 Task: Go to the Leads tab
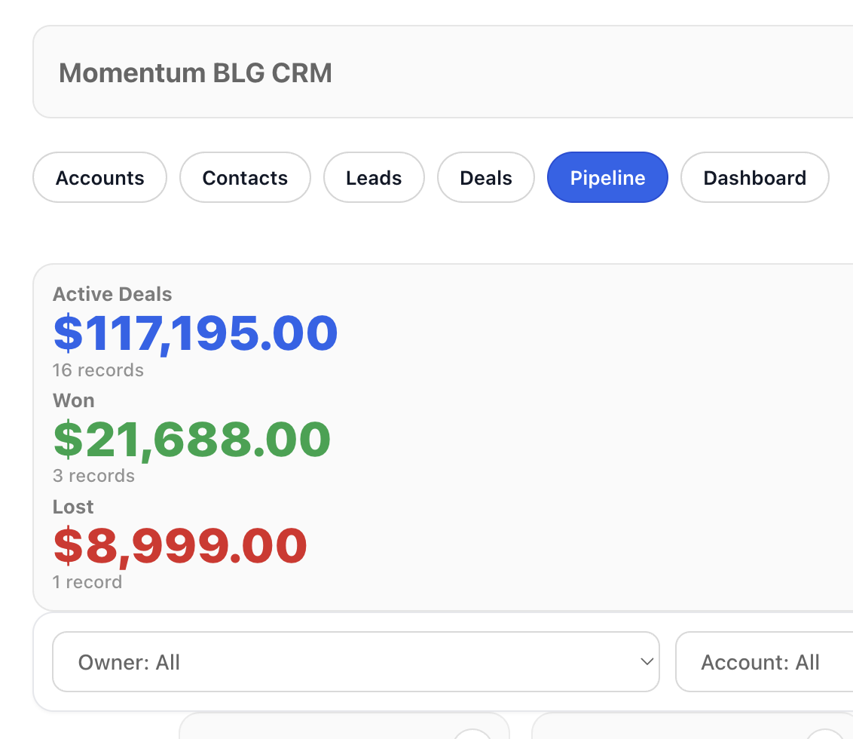pos(374,178)
